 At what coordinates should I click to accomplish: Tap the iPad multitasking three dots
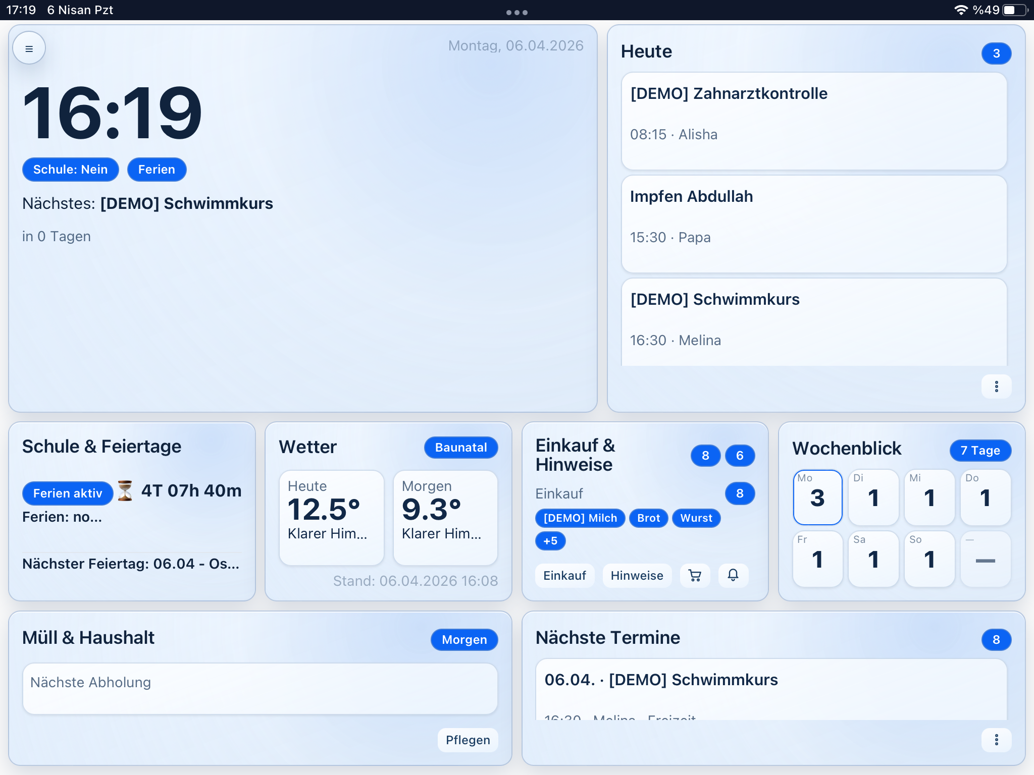click(x=516, y=12)
